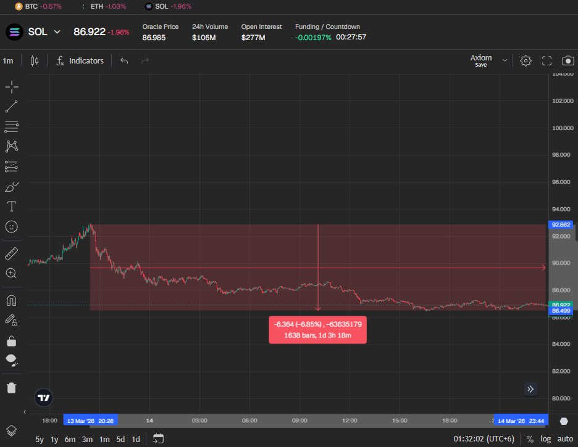This screenshot has width=578, height=447.
Task: Click the 92.862 price axis label
Action: point(561,224)
